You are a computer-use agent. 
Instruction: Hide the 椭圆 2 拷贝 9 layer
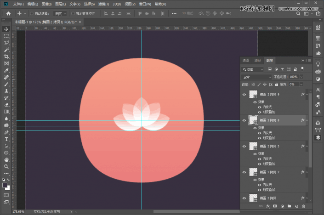point(244,94)
